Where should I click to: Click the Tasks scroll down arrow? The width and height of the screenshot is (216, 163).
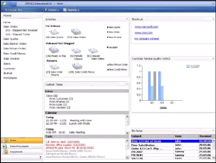coord(127,157)
